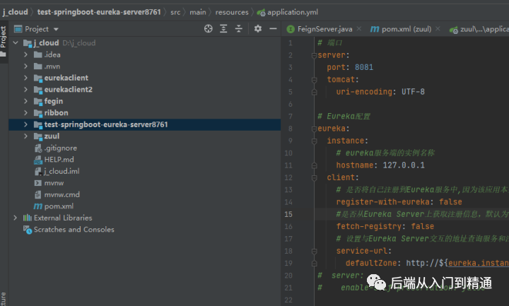Click main breadcrumb
509x306 pixels.
pyautogui.click(x=198, y=12)
